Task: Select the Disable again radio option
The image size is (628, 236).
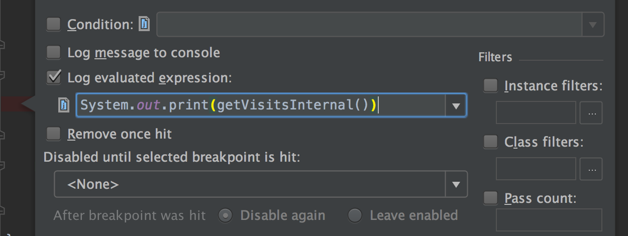Action: [x=226, y=216]
